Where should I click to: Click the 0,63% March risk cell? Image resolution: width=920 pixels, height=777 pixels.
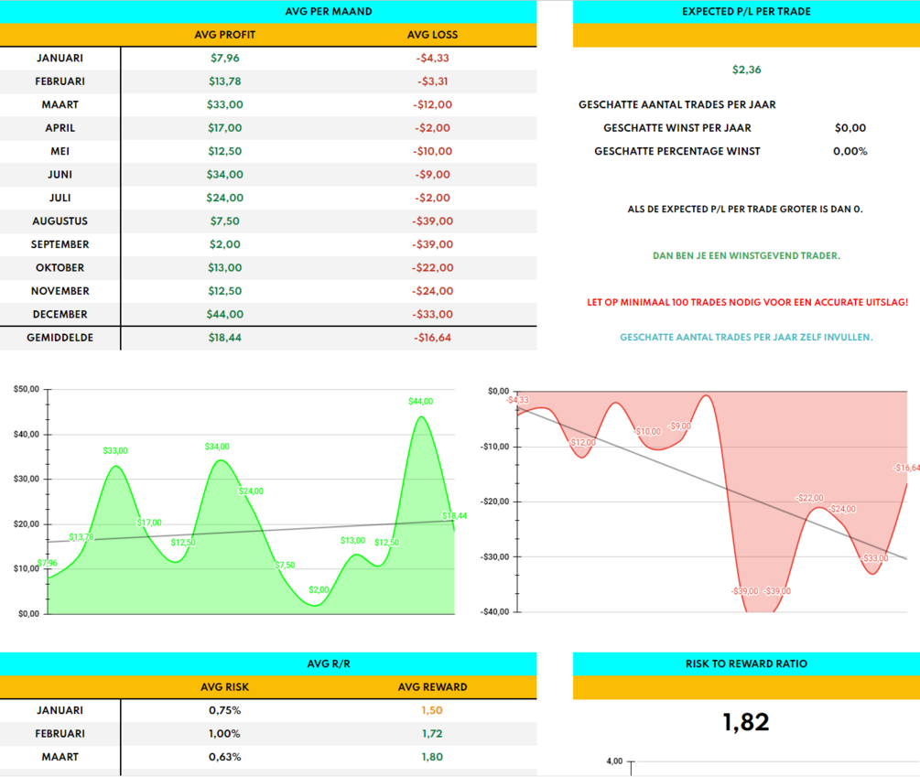pyautogui.click(x=224, y=757)
